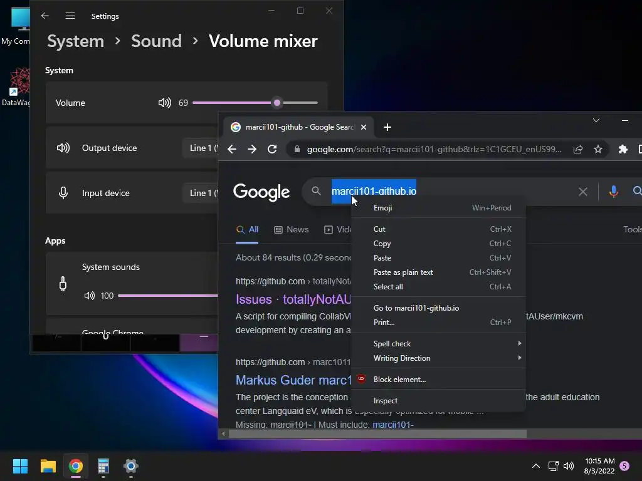
Task: Choose Cut in context menu
Action: pyautogui.click(x=438, y=229)
